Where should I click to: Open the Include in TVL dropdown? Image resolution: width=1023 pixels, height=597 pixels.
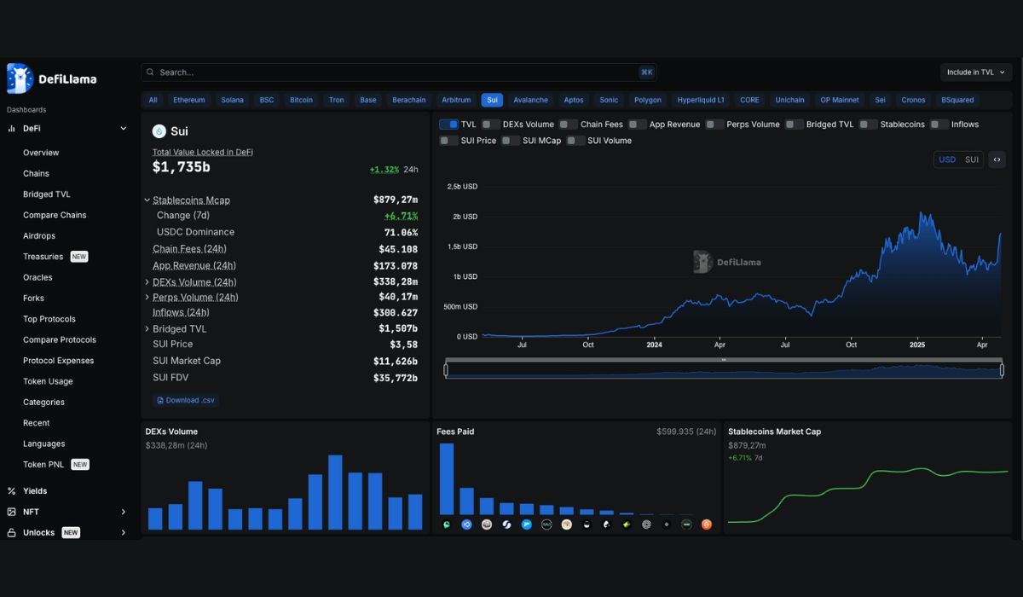pos(976,72)
